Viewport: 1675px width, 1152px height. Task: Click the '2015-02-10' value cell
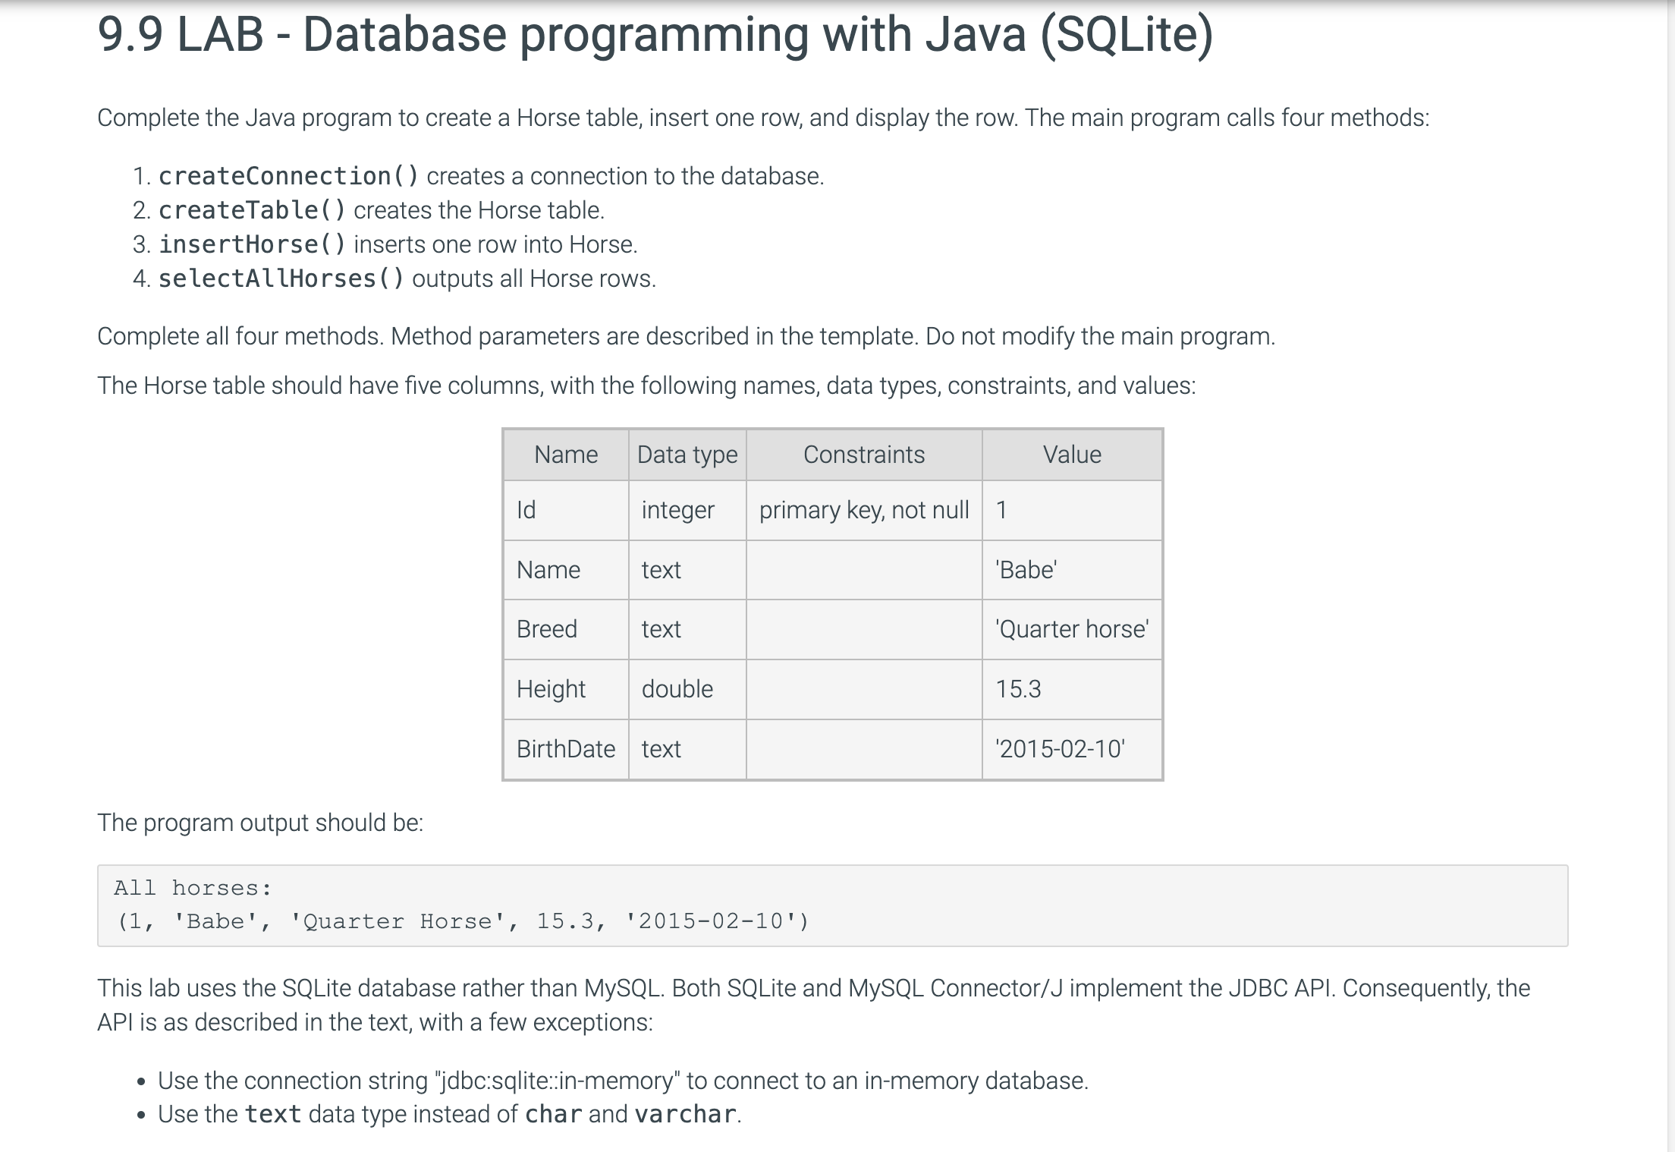1061,748
